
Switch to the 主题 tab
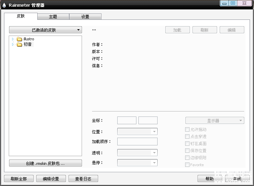click(53, 17)
